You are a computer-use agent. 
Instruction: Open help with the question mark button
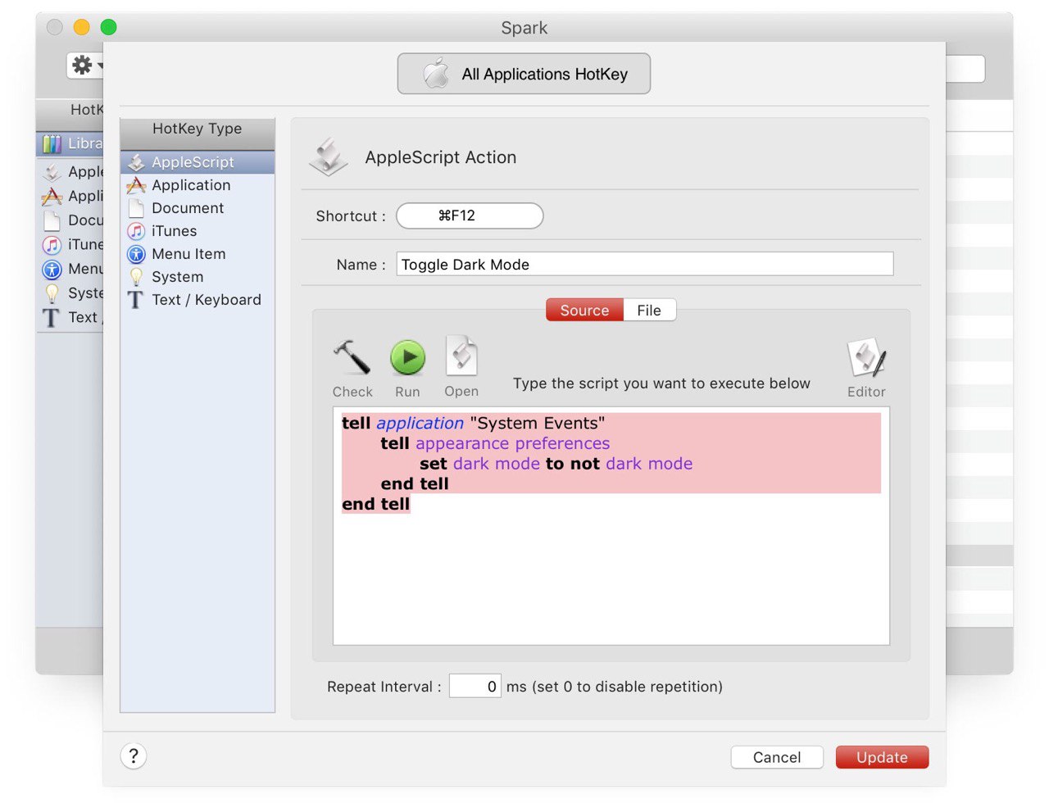coord(134,755)
